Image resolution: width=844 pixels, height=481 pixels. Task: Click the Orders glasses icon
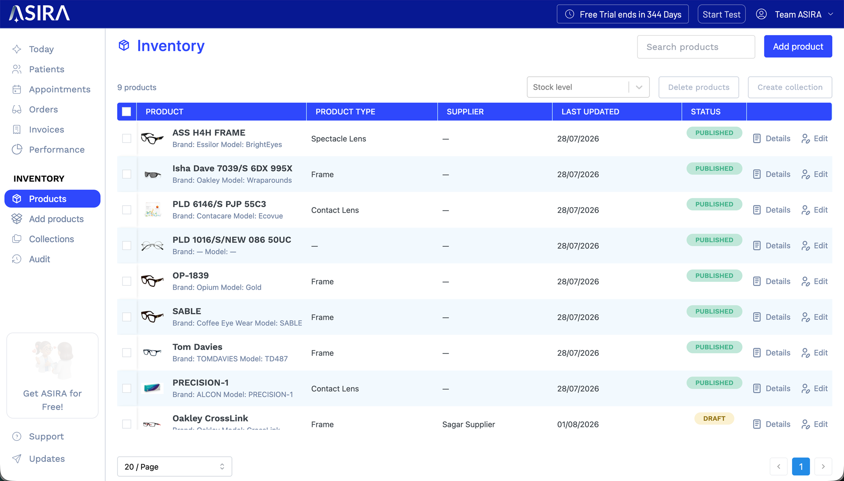click(17, 110)
